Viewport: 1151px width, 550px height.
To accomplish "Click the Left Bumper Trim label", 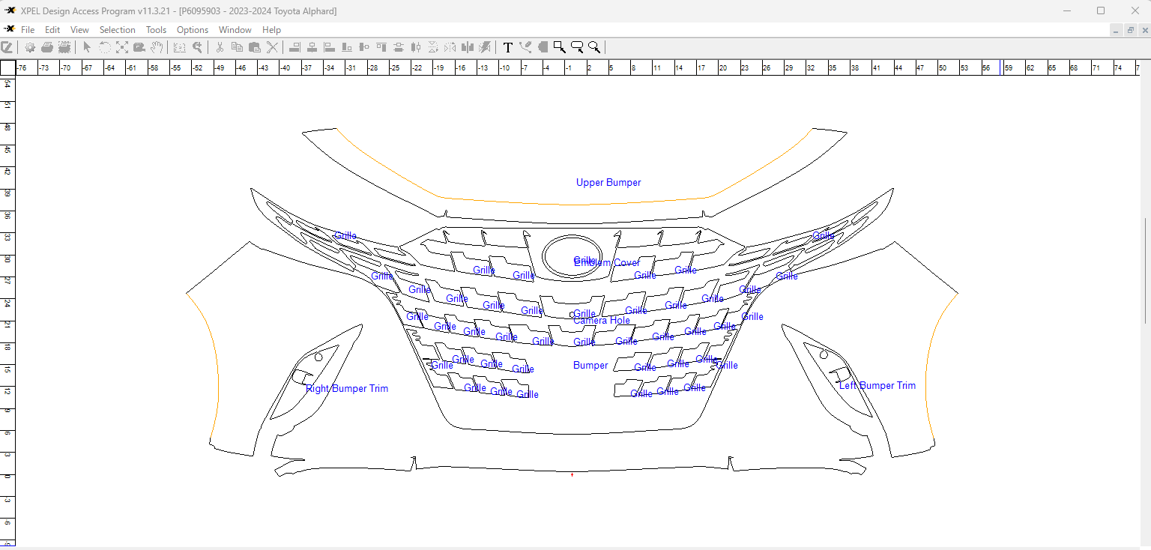I will point(877,386).
